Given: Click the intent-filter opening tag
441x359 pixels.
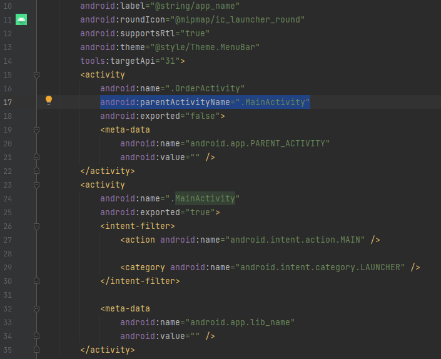Looking at the screenshot, I should 138,226.
